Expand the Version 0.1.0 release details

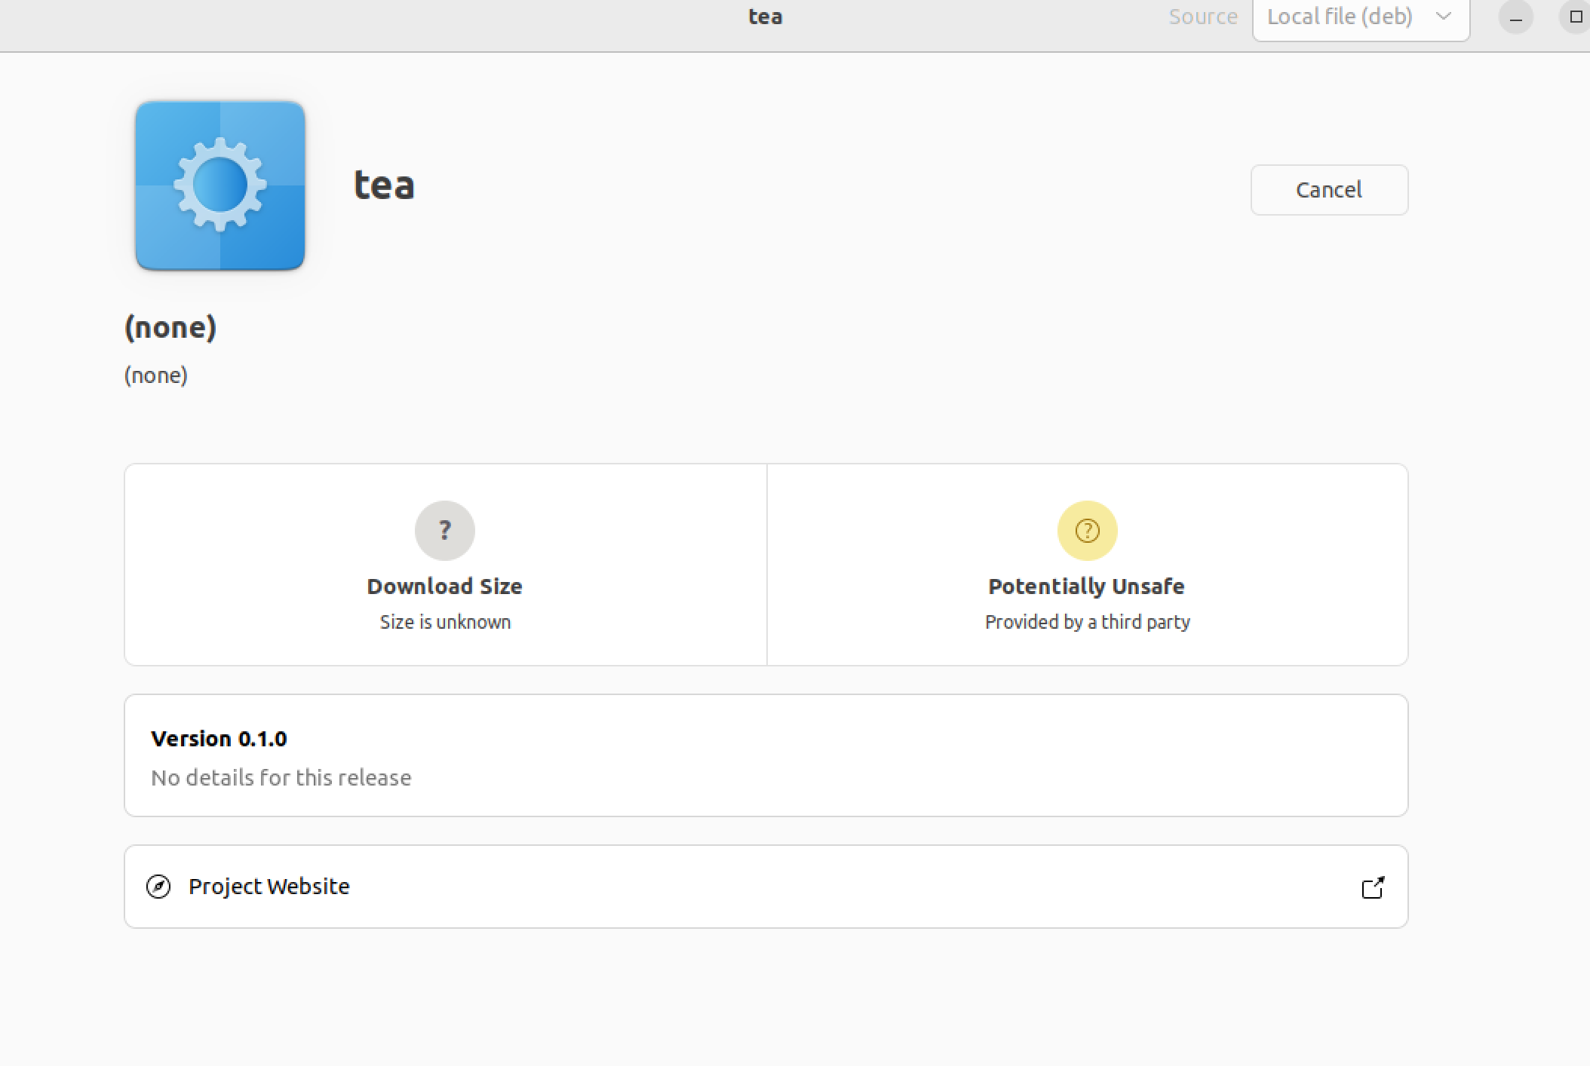click(x=766, y=755)
